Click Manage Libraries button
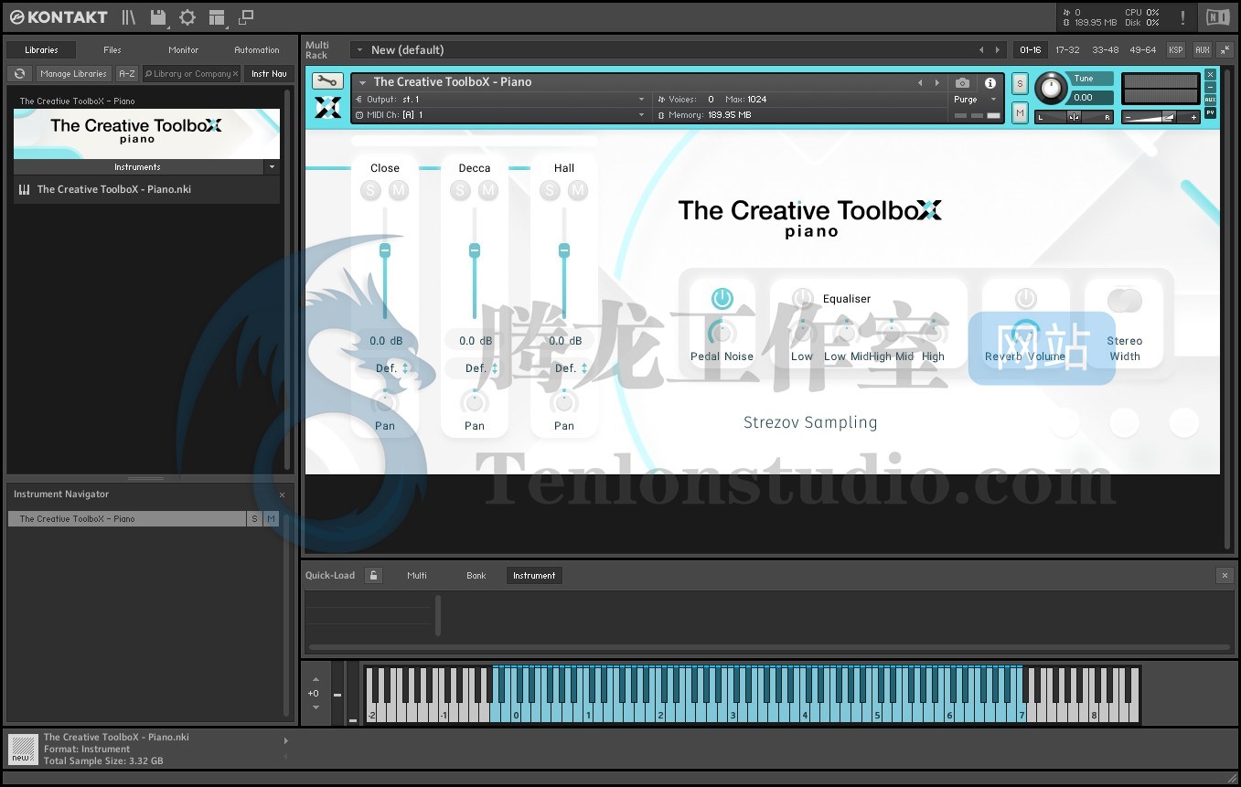This screenshot has height=787, width=1241. (74, 73)
